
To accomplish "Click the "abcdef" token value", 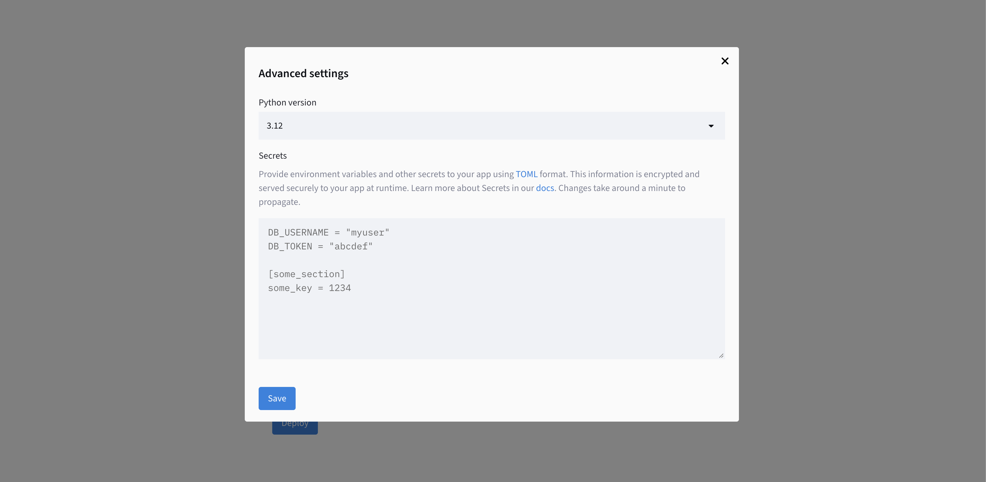I will coord(351,246).
